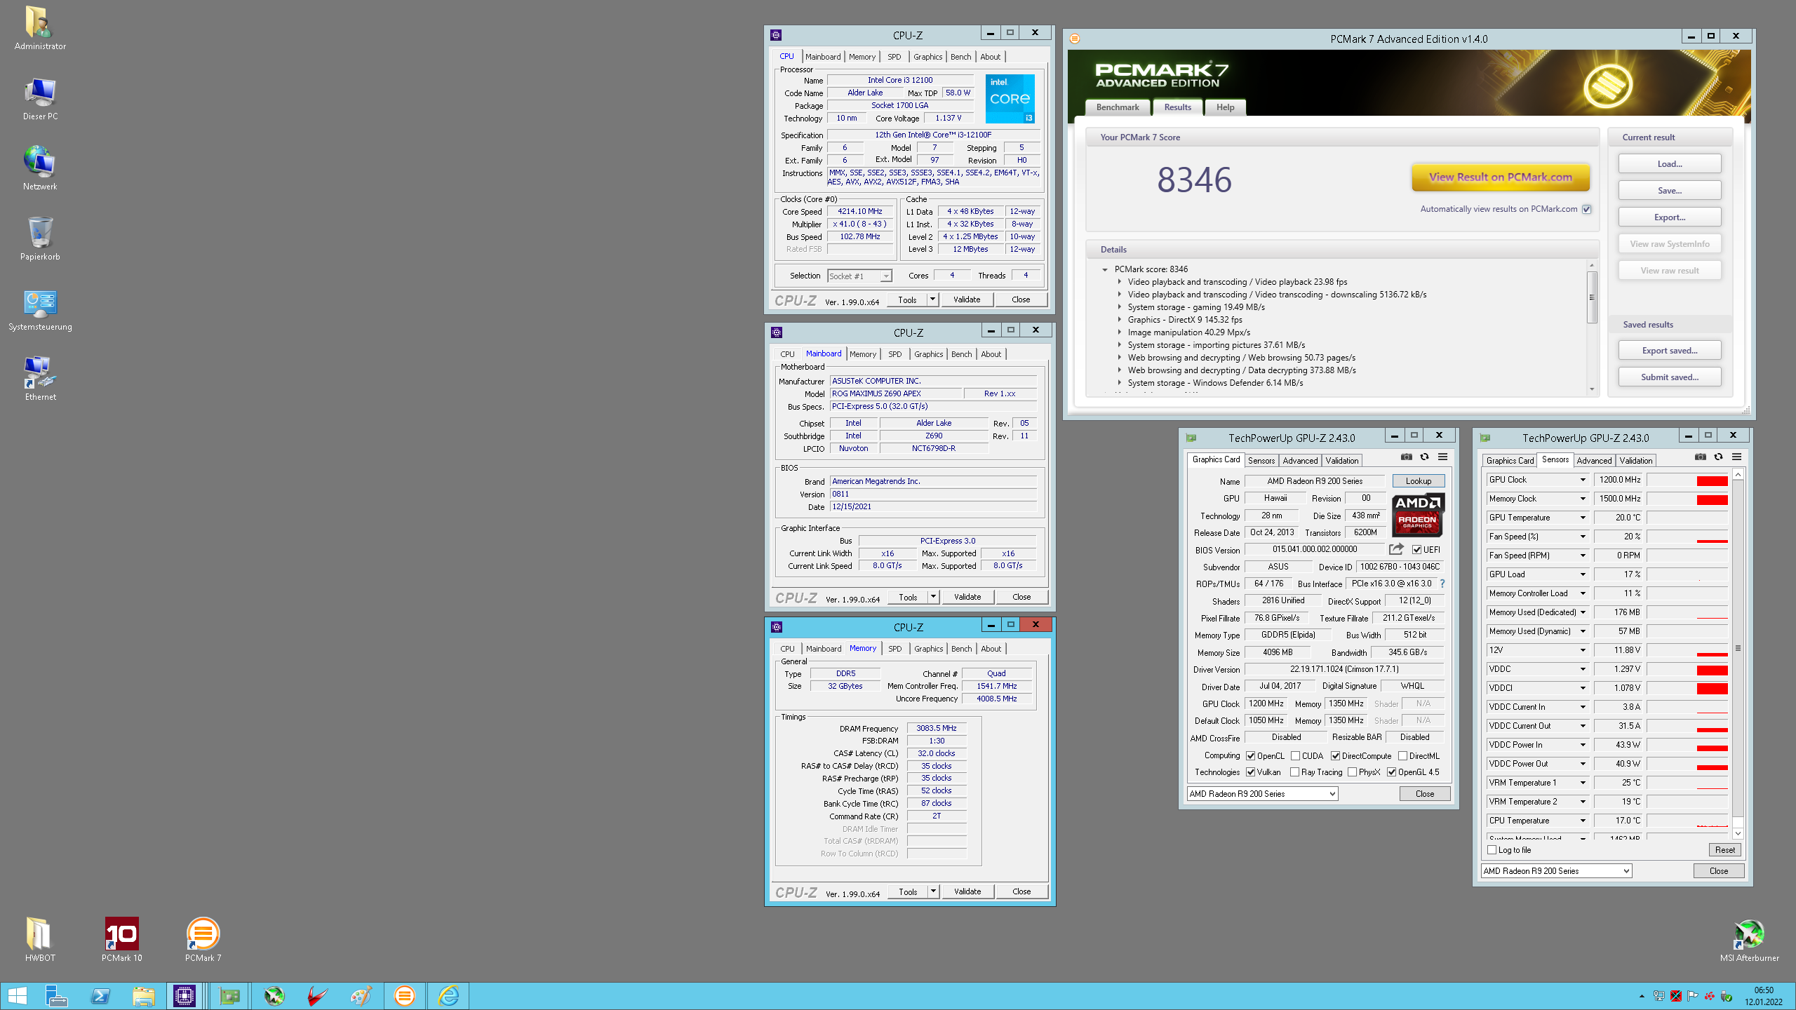The image size is (1796, 1010).
Task: Open Server Manager from the taskbar
Action: tap(56, 995)
